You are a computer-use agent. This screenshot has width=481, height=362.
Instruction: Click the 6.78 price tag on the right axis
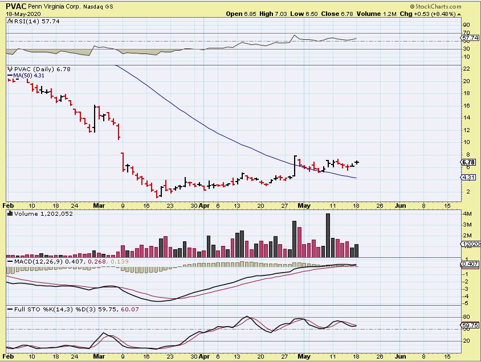(468, 162)
